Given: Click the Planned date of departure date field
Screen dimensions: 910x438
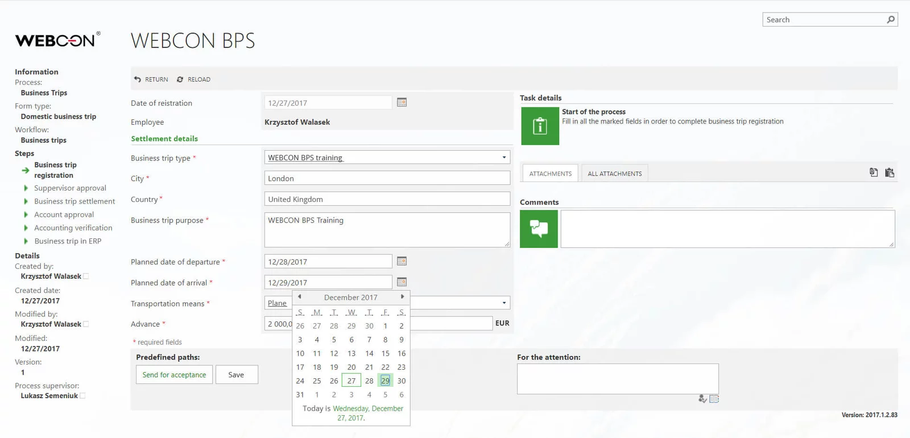Looking at the screenshot, I should coord(328,261).
